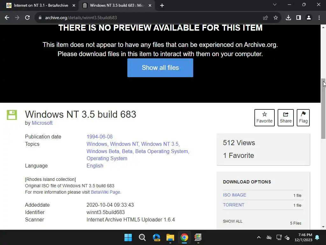The width and height of the screenshot is (326, 245).
Task: Download the ISO IMAGE option
Action: click(234, 195)
